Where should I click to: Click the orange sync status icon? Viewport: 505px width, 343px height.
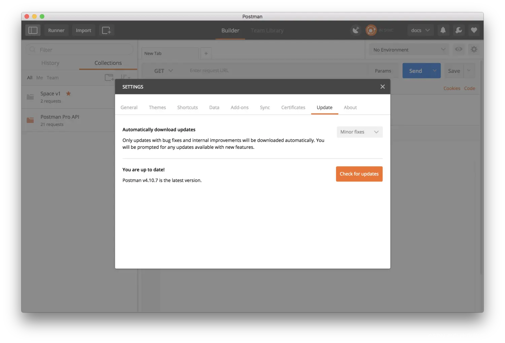371,30
